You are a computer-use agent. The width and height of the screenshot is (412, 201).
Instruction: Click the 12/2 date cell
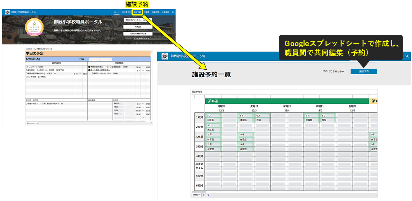tap(221, 110)
